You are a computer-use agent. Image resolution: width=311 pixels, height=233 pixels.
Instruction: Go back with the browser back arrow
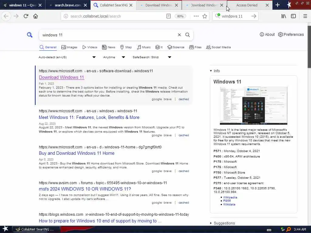[x=6, y=16]
